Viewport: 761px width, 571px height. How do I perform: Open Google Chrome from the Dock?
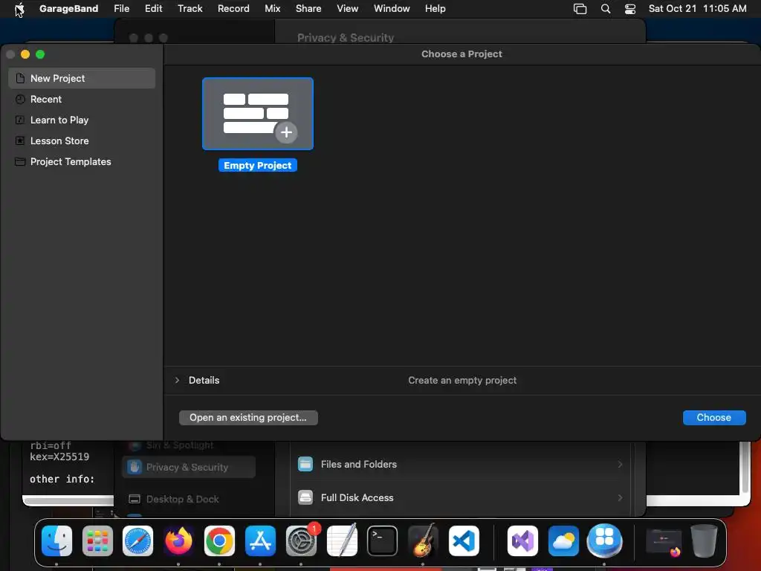[x=219, y=541]
